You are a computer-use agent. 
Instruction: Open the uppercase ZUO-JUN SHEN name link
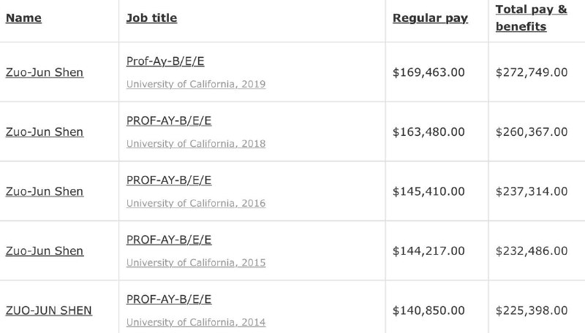pos(49,310)
